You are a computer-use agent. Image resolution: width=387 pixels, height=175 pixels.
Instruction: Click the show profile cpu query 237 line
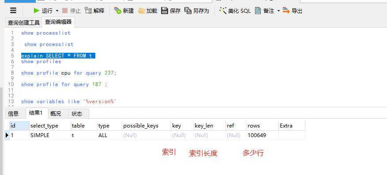coord(68,73)
